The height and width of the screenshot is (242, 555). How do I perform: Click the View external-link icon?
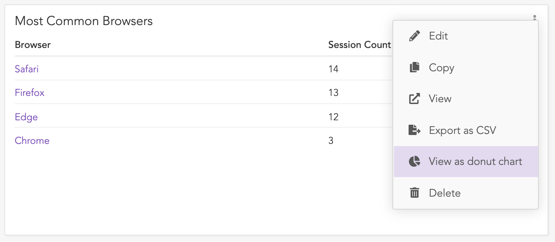(415, 99)
